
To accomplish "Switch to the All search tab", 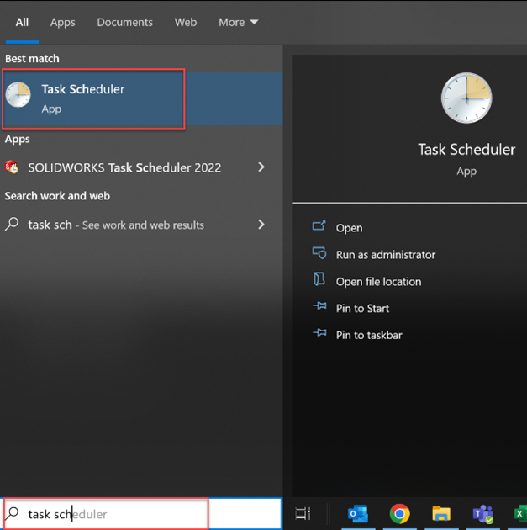I will [22, 23].
